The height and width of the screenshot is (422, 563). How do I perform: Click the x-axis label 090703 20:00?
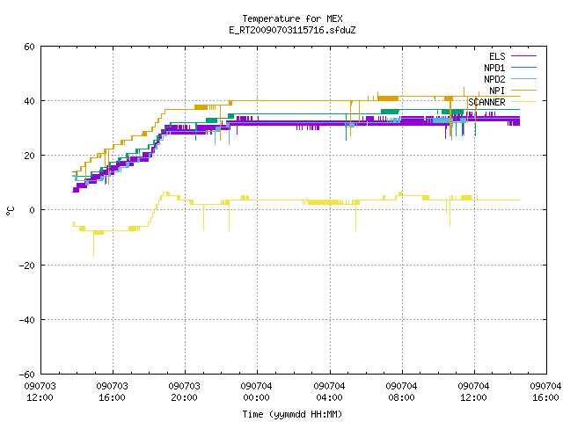coord(184,392)
